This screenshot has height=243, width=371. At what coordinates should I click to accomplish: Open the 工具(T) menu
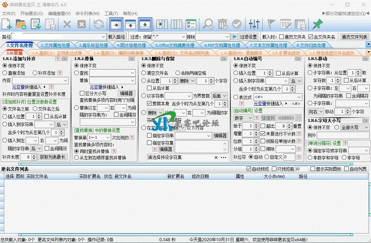coord(111,13)
